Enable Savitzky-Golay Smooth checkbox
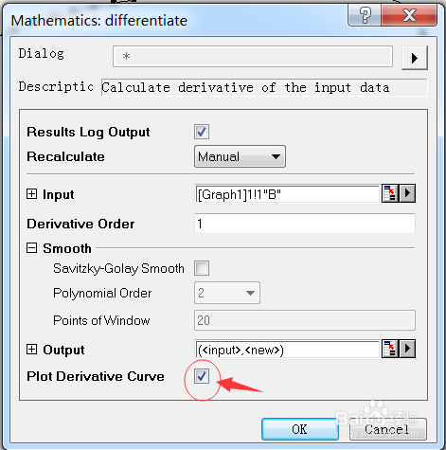The image size is (446, 450). click(x=202, y=268)
